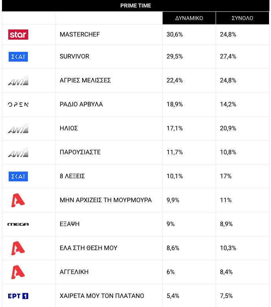Click the Alpha logo beside ΕΛΑ ΣΤΗ ΘΕΣΗ ΜΟΥ
Viewport: 271px width, 307px height.
18,248
